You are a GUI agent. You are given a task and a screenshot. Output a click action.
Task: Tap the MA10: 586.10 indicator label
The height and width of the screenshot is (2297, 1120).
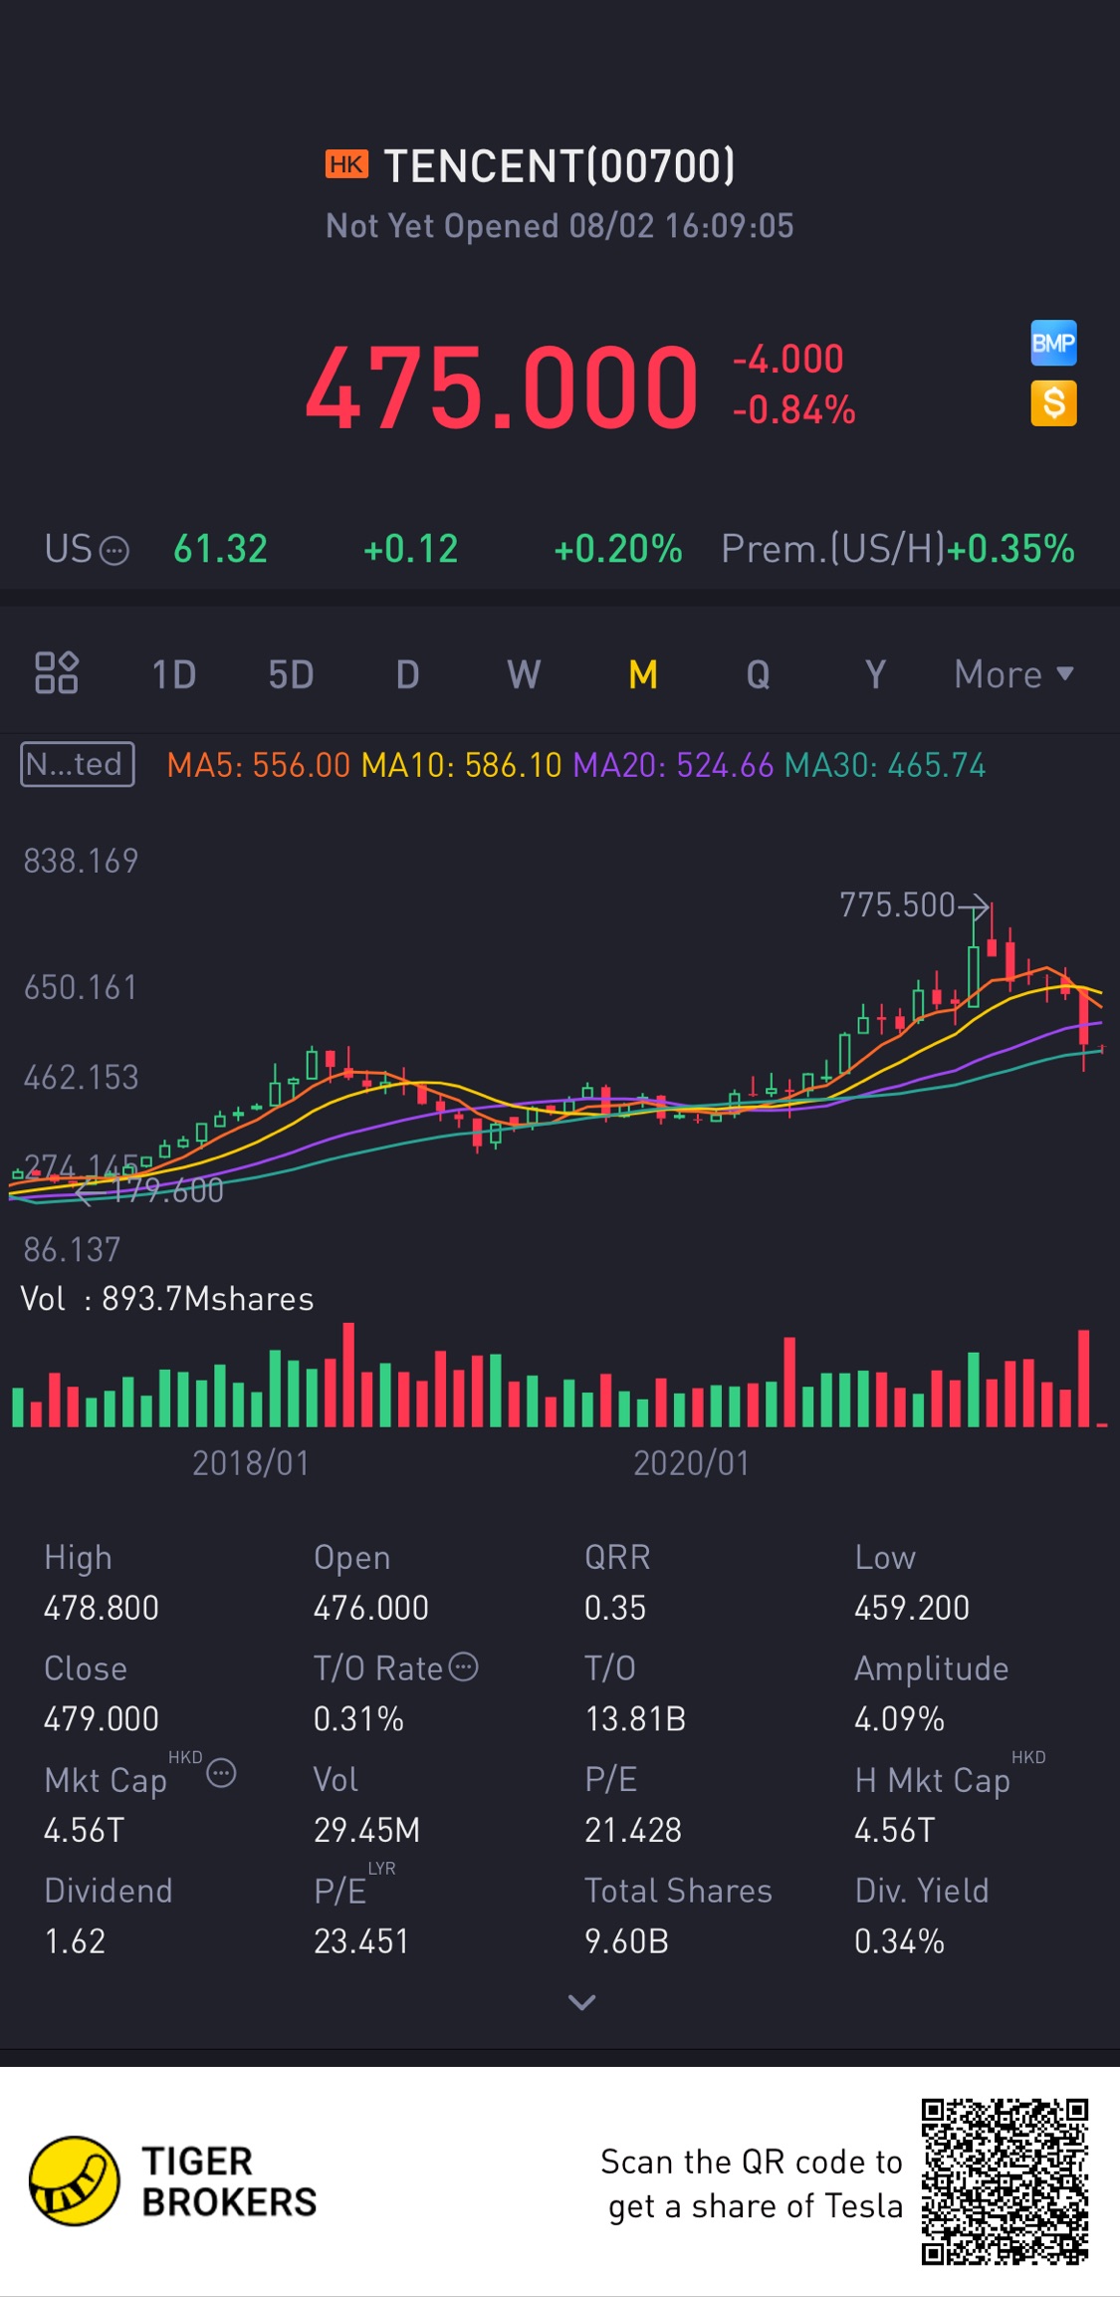point(462,765)
